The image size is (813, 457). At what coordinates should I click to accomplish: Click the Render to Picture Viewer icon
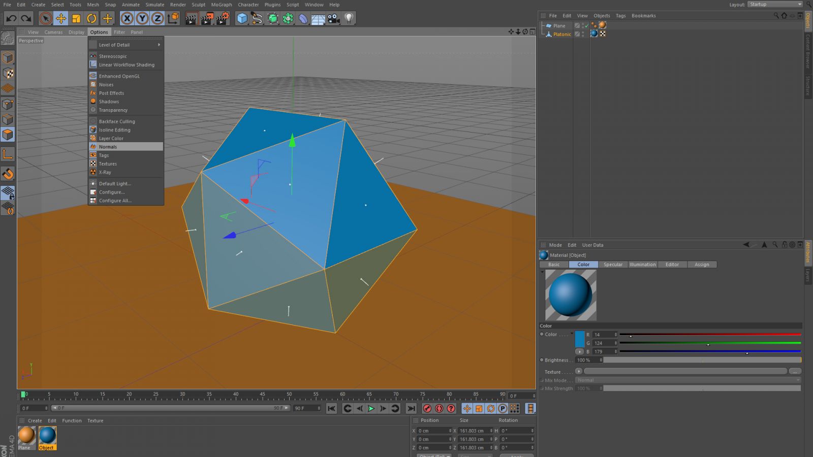coord(207,19)
